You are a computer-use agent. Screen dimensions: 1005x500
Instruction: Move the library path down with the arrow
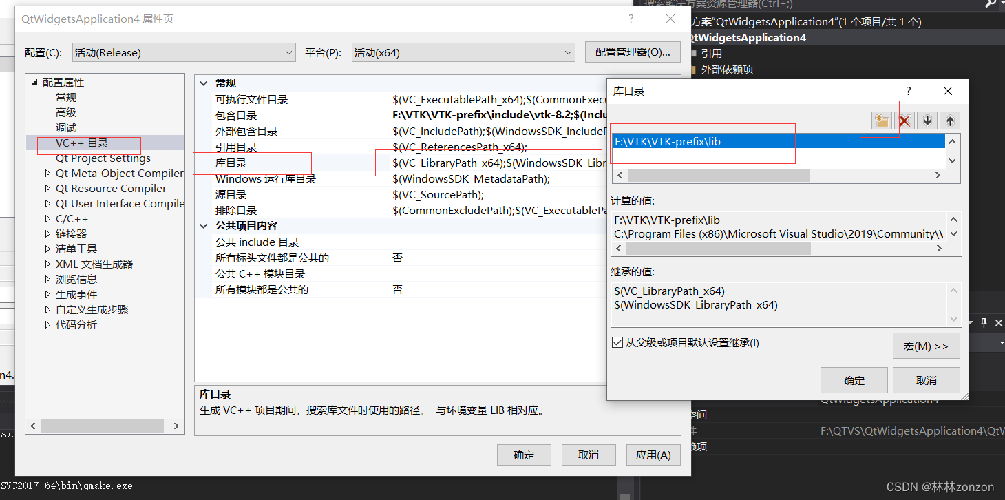coord(927,120)
